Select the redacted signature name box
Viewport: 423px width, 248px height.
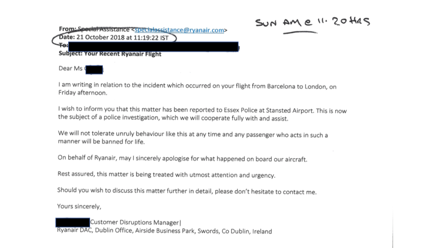[73, 223]
